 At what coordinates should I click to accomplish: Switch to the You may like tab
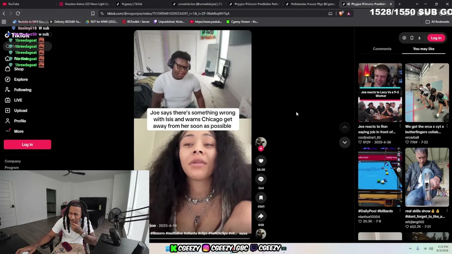(424, 49)
